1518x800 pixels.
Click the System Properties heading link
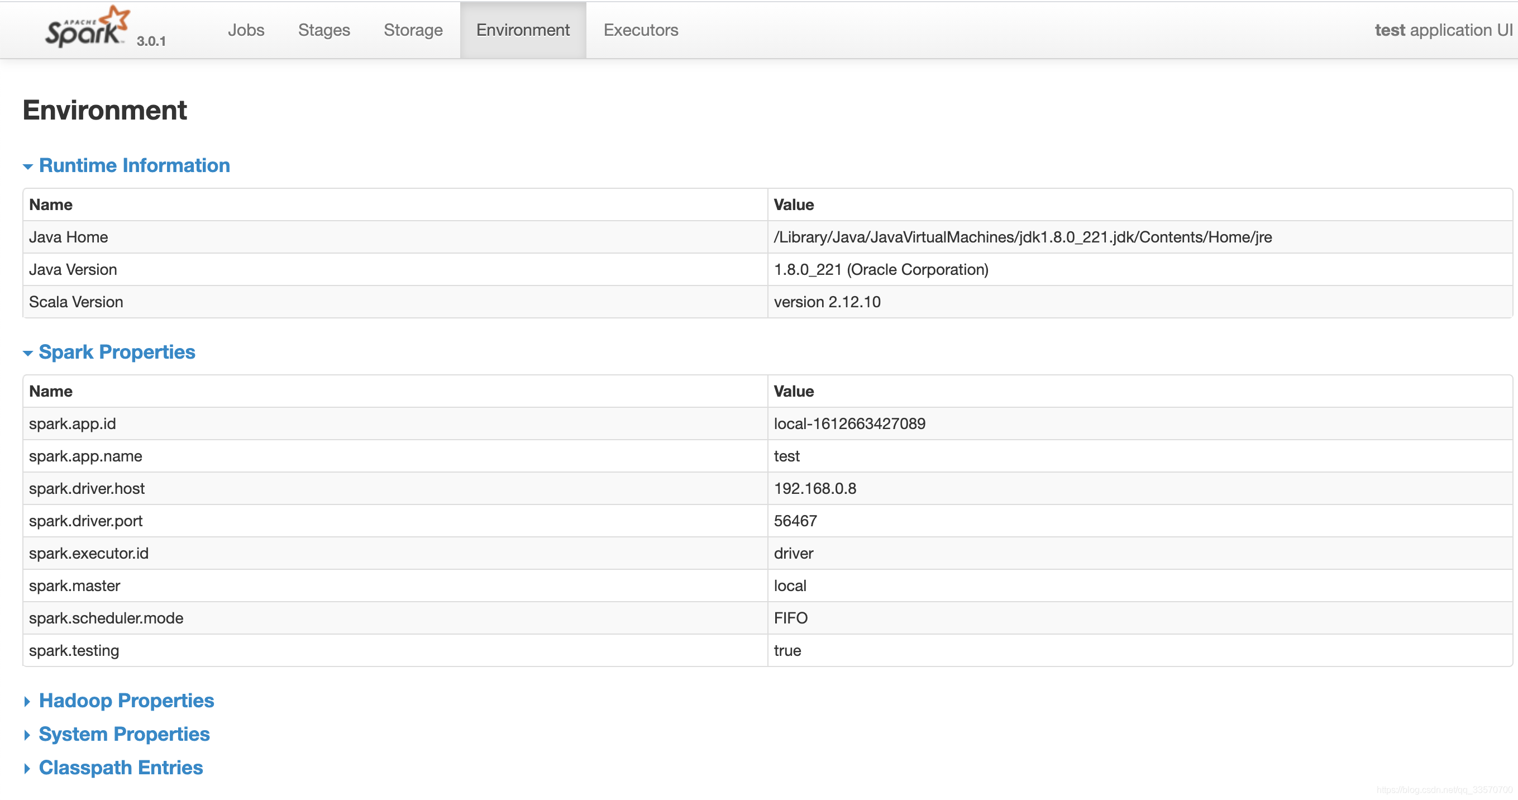pyautogui.click(x=124, y=734)
